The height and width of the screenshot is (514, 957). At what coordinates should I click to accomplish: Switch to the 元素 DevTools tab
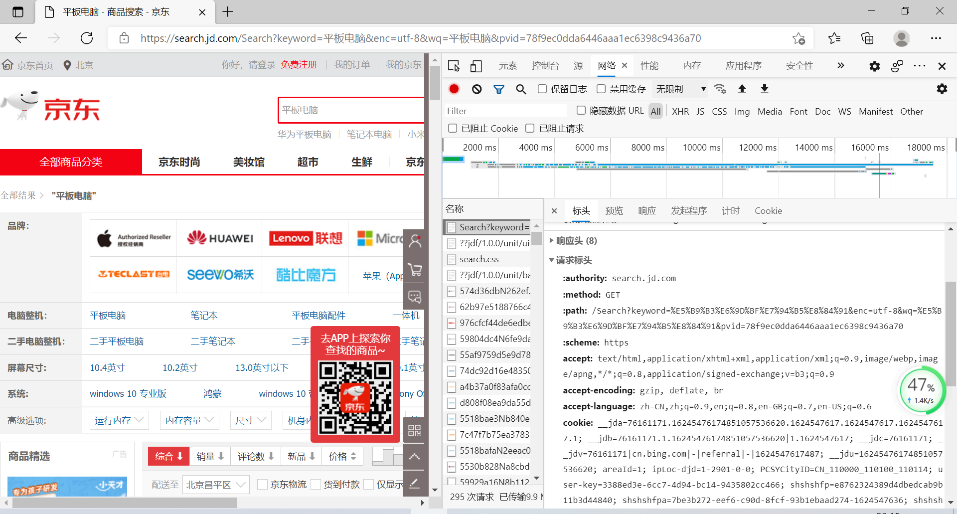click(508, 65)
